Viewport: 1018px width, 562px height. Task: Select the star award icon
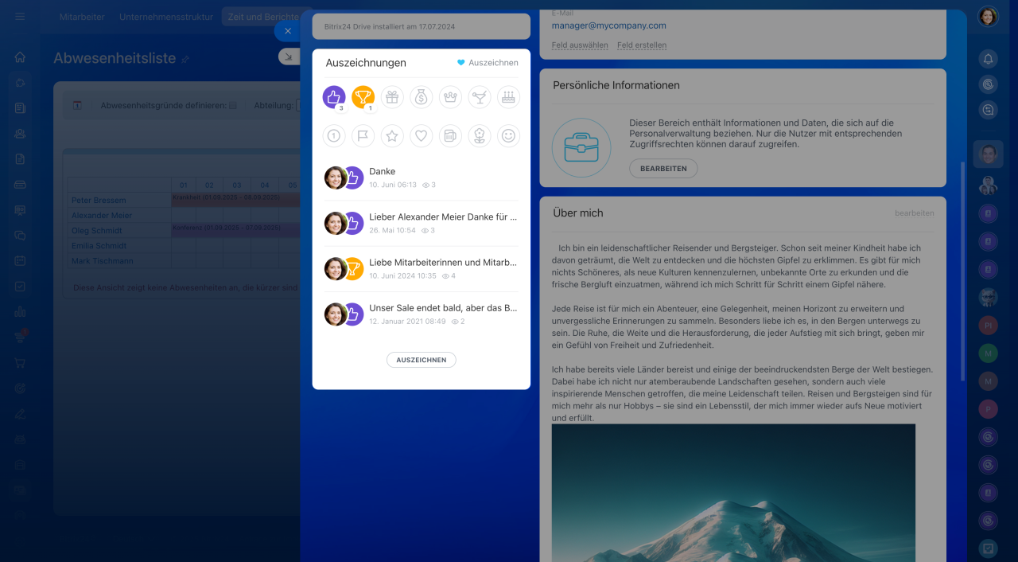(x=392, y=136)
